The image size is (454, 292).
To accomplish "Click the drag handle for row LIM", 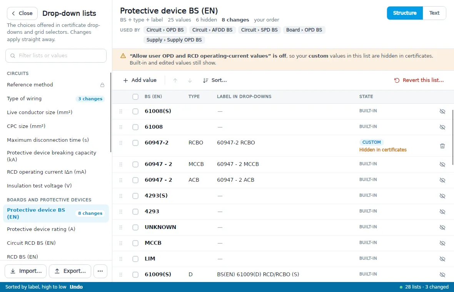I will [121, 259].
